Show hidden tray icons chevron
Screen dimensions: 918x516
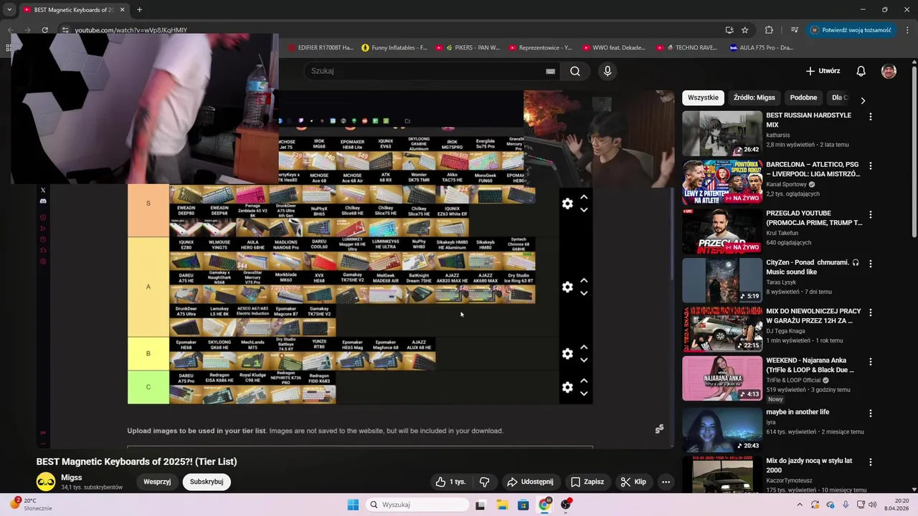pyautogui.click(x=800, y=505)
